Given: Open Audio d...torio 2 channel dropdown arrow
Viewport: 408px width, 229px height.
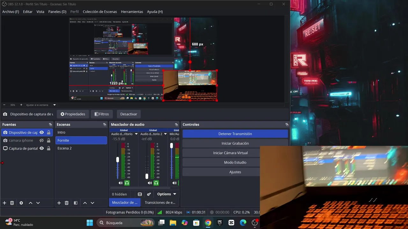Looking at the screenshot, I should coord(165,134).
